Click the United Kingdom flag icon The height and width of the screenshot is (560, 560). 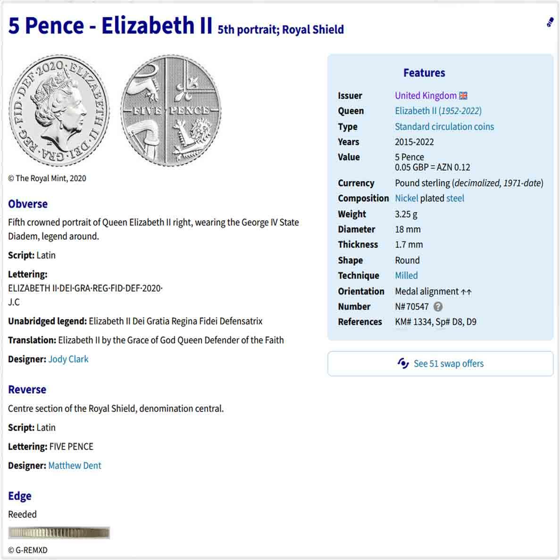[463, 96]
